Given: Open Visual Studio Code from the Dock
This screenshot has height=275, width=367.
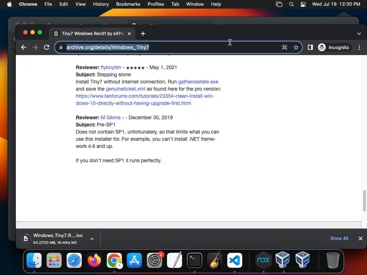Looking at the screenshot, I should click(234, 260).
